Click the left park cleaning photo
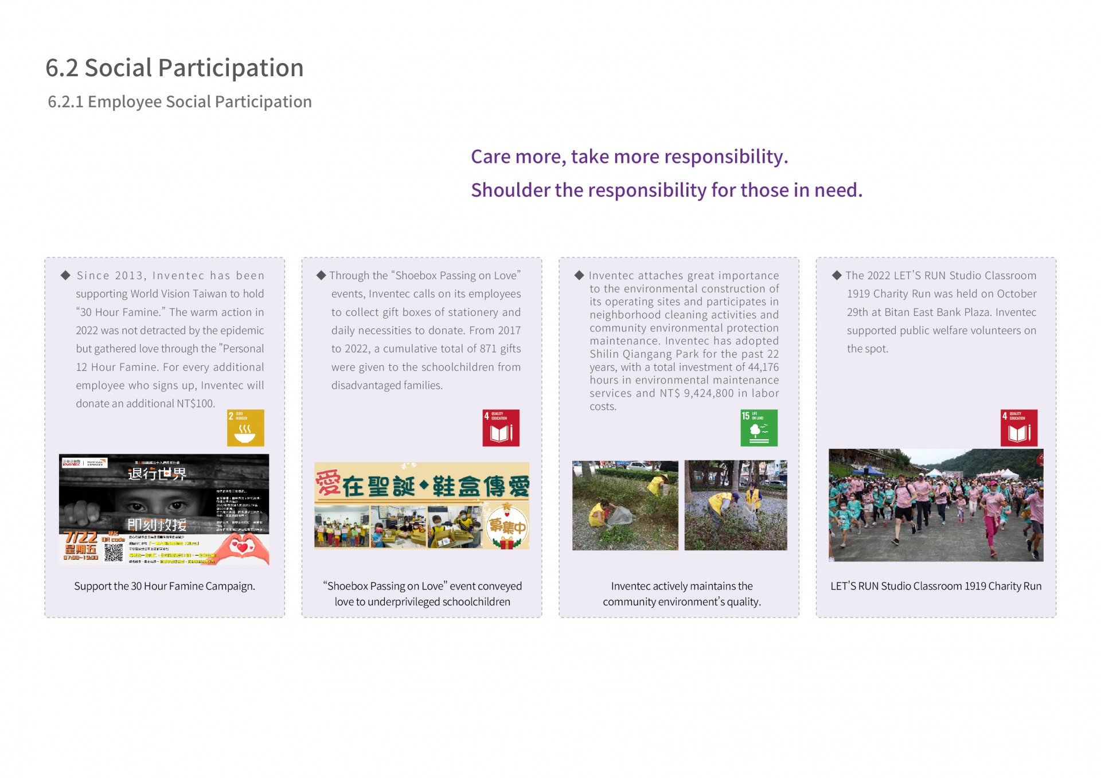The width and height of the screenshot is (1101, 778). tap(625, 505)
